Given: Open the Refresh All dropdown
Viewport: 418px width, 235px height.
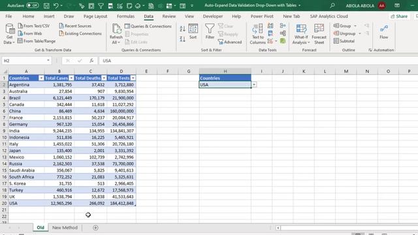Looking at the screenshot, I should (116, 42).
